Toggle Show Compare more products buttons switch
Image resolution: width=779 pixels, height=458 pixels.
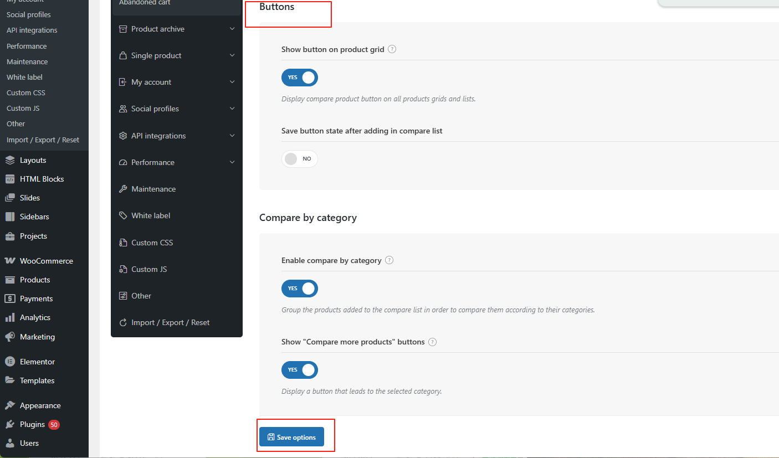[300, 370]
